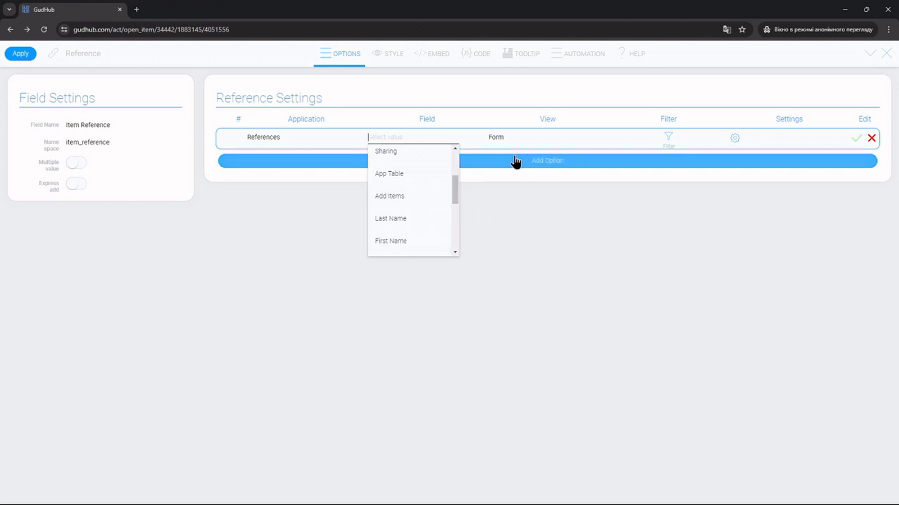The width and height of the screenshot is (899, 505).
Task: Collapse settings with the top chevron icon
Action: pos(870,53)
